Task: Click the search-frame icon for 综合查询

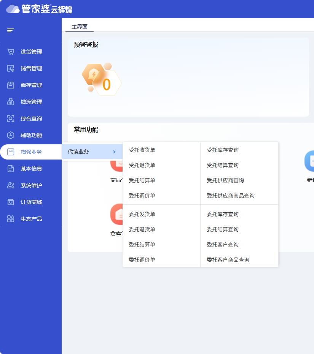Action: (x=11, y=119)
